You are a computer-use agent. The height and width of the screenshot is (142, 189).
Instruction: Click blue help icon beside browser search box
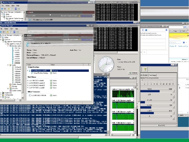coord(184,42)
